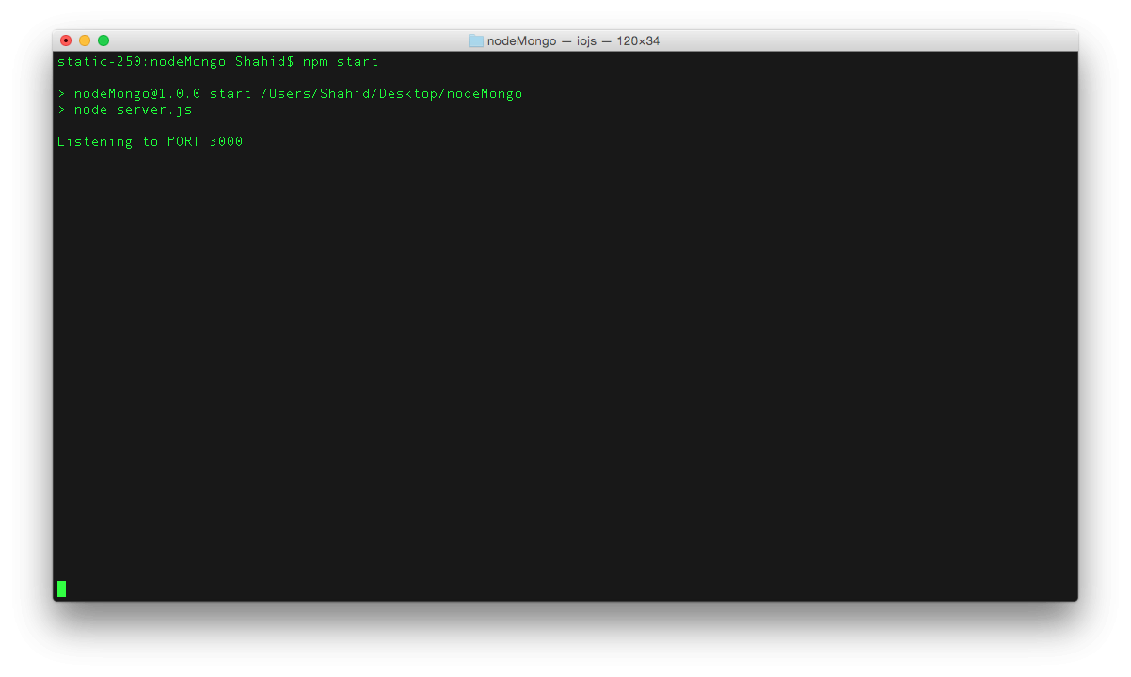
Task: Click the path '/Users/Shahid/Desktop/nodeMongo'
Action: pos(392,93)
